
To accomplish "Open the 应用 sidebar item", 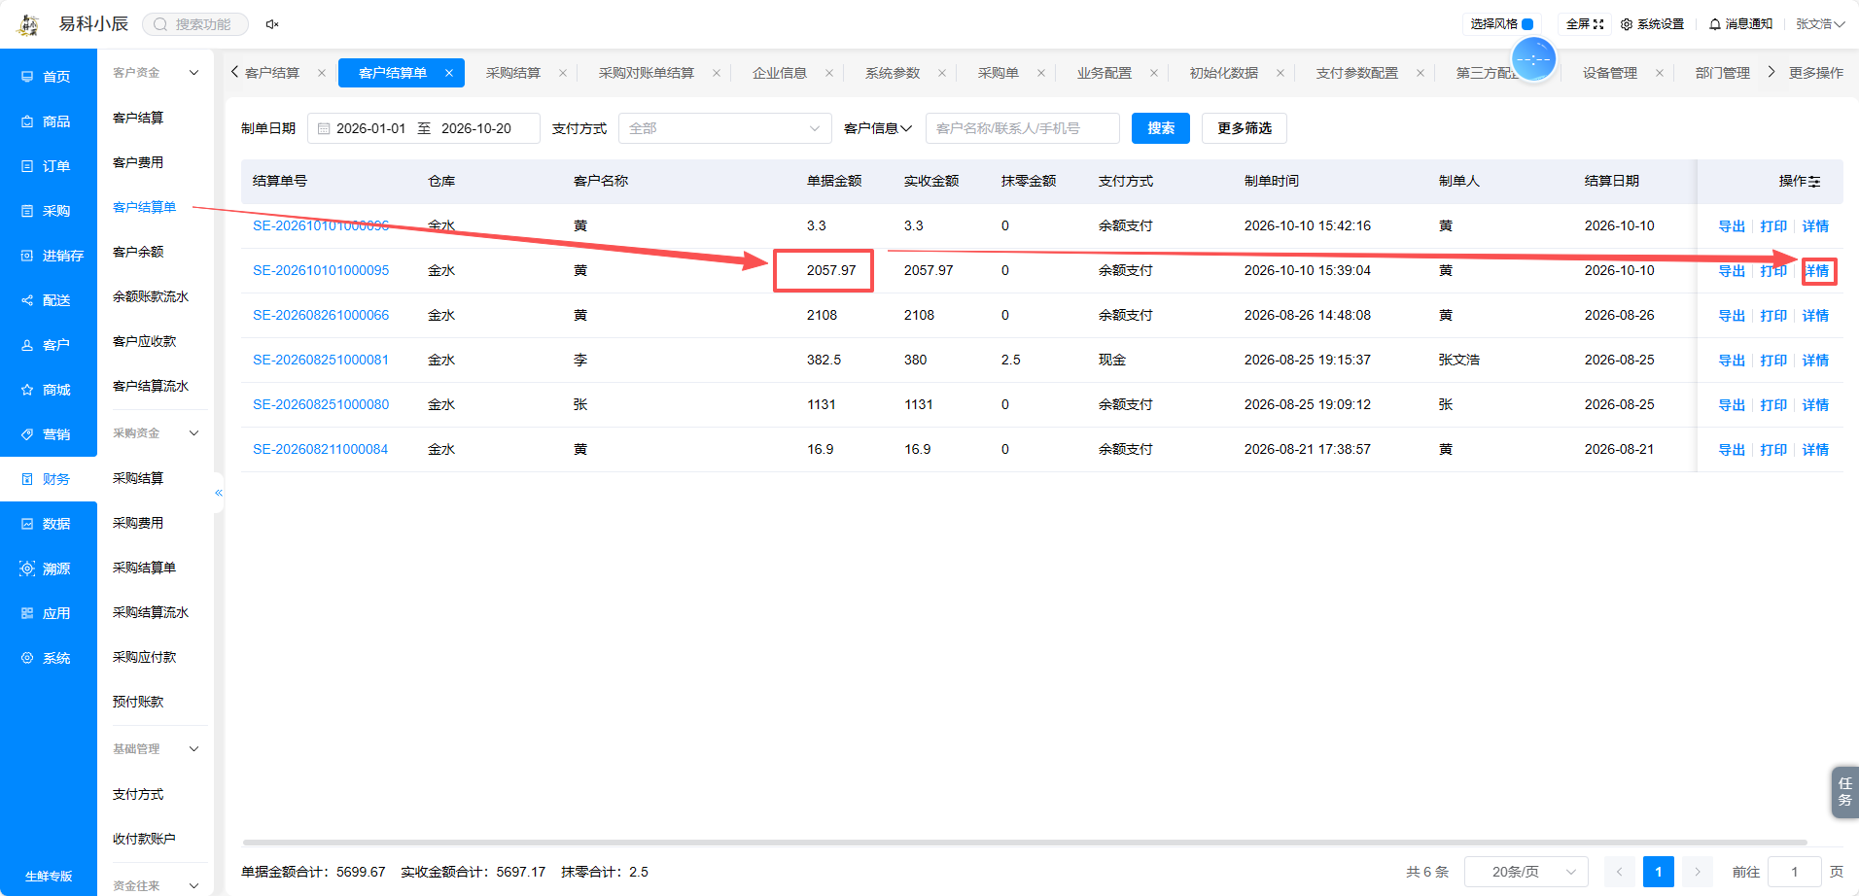I will [48, 613].
